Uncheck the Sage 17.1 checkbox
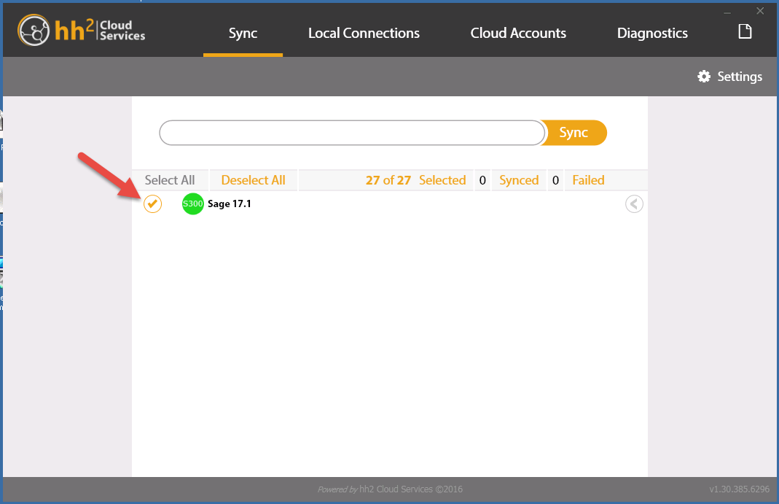 point(152,203)
